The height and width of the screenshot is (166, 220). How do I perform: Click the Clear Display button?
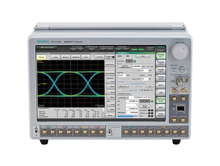point(110,73)
